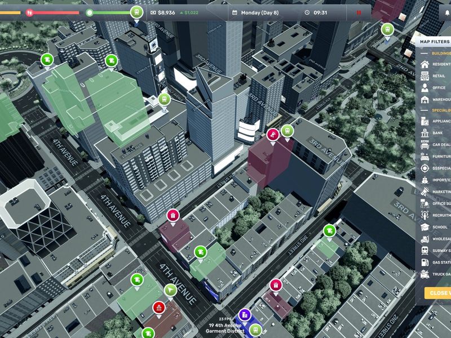Toggle the $$$Special target filter icon
Viewport: 451px width, 338px height.
point(425,168)
